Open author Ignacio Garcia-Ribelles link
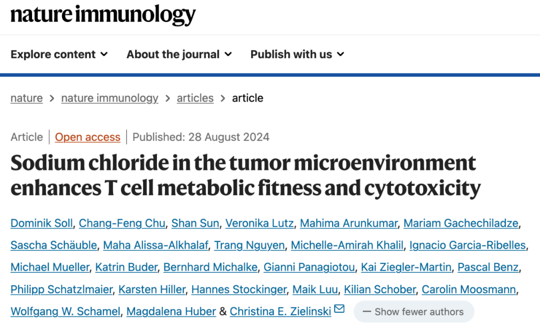Screen dimensions: 540x331 click(467, 245)
